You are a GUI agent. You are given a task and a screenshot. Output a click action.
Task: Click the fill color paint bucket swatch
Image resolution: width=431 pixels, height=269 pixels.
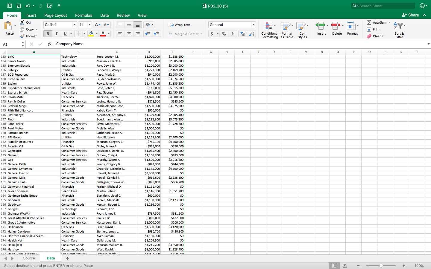tap(91, 34)
